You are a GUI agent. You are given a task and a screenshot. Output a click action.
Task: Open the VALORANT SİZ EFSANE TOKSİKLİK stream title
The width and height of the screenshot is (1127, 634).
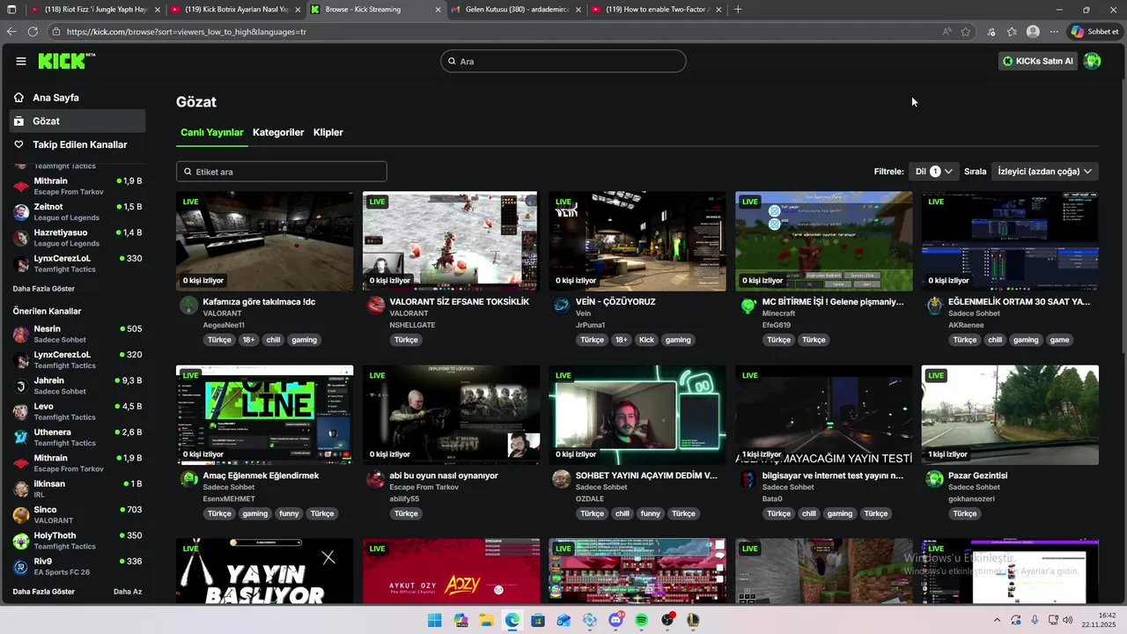tap(460, 302)
